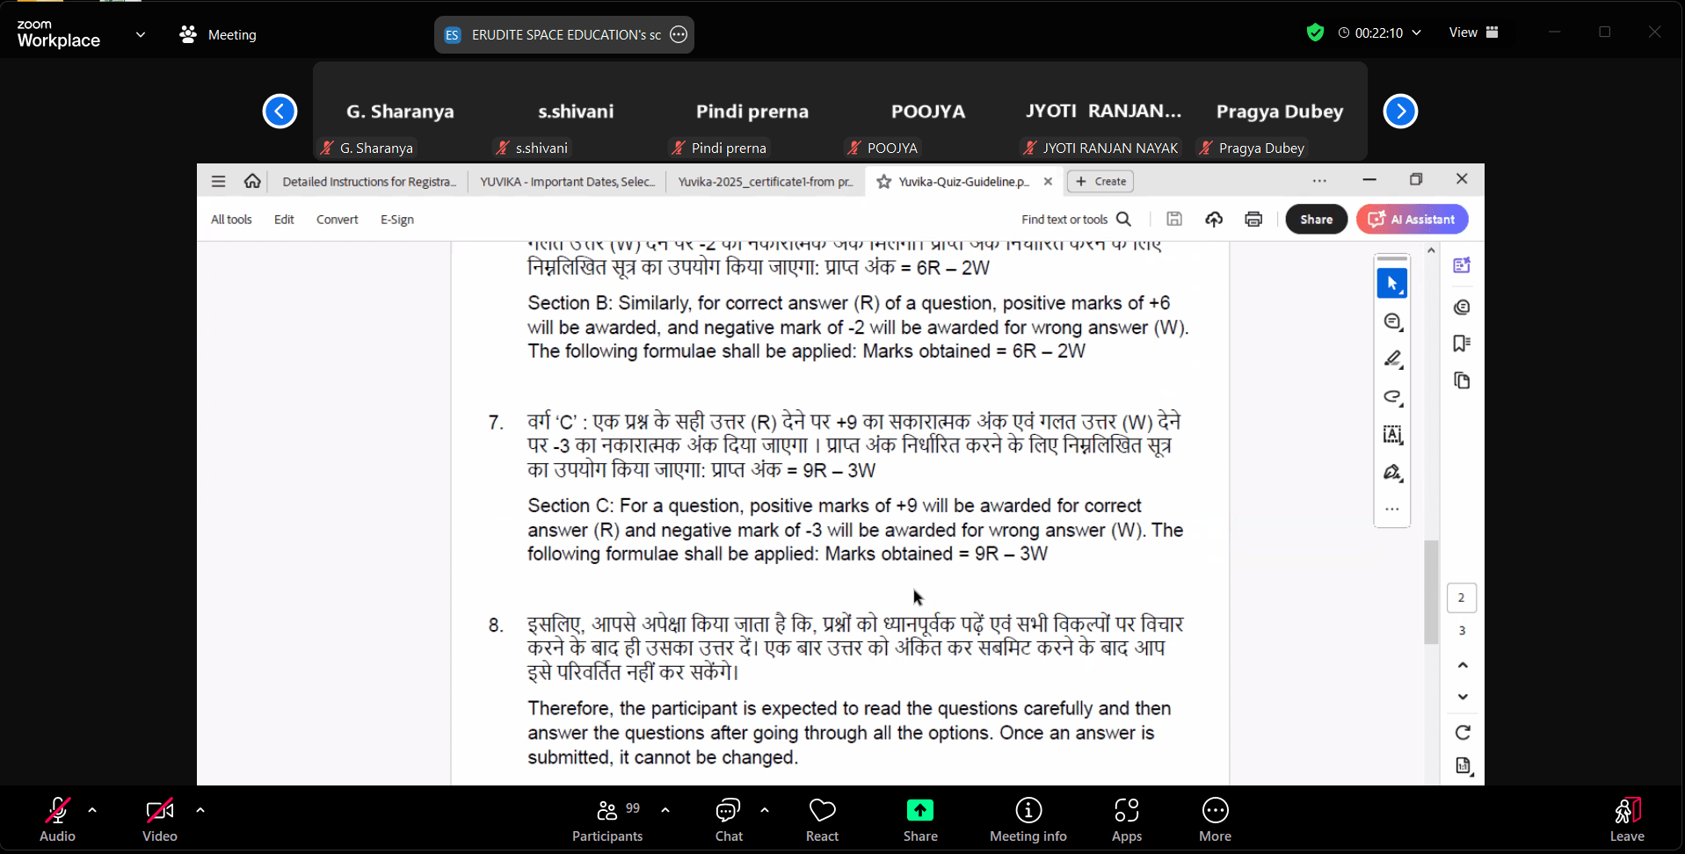This screenshot has height=854, width=1685.
Task: Go to Acrobat Home icon
Action: click(252, 181)
